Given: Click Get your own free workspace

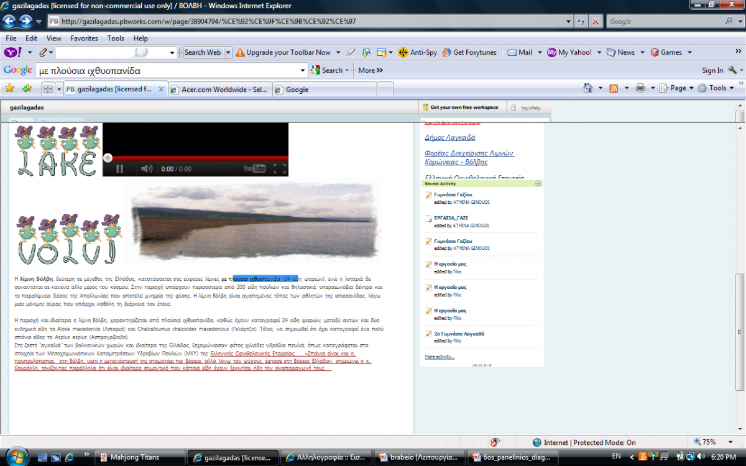Looking at the screenshot, I should point(460,107).
